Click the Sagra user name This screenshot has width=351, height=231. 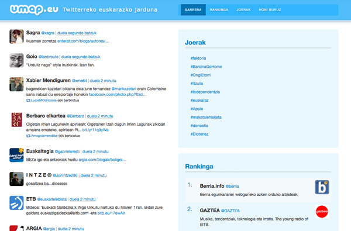(x=33, y=33)
